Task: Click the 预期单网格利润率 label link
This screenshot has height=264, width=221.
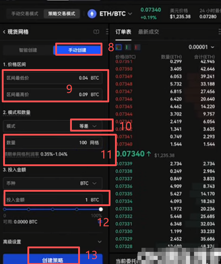Action: (x=22, y=154)
